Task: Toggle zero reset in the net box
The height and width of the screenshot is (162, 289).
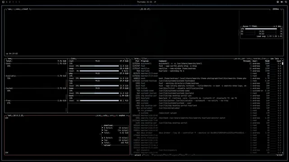Action: point(112,116)
